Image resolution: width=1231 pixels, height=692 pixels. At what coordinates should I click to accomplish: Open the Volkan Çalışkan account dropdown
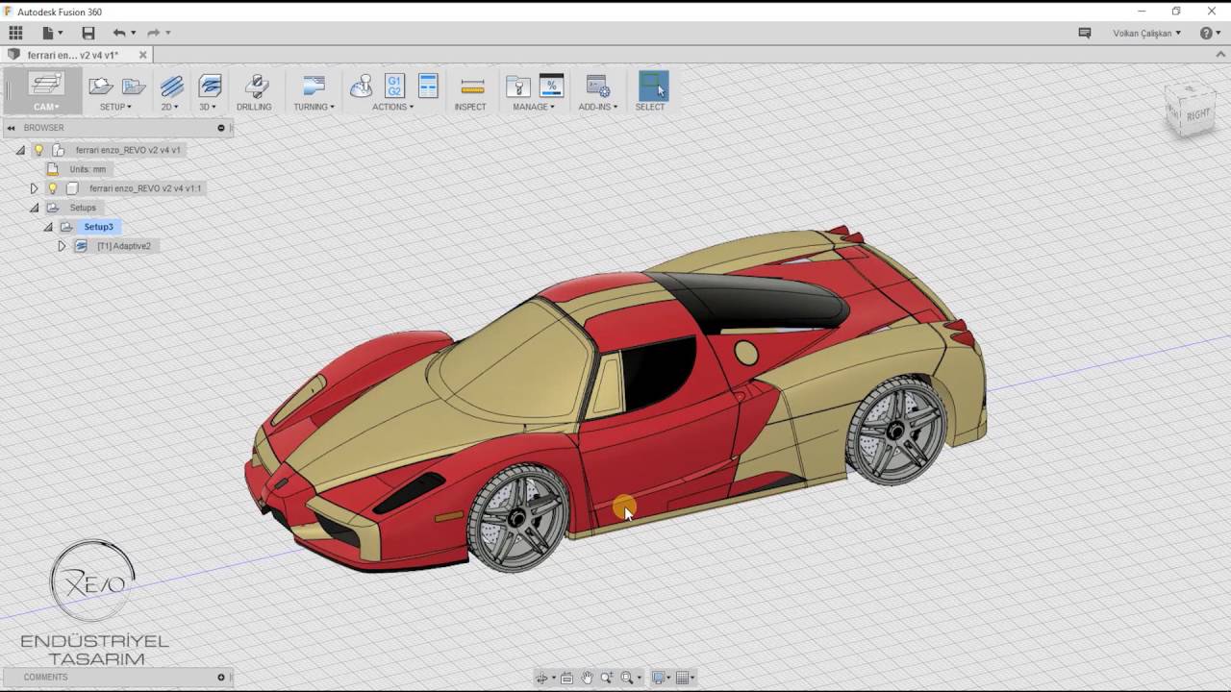point(1147,33)
